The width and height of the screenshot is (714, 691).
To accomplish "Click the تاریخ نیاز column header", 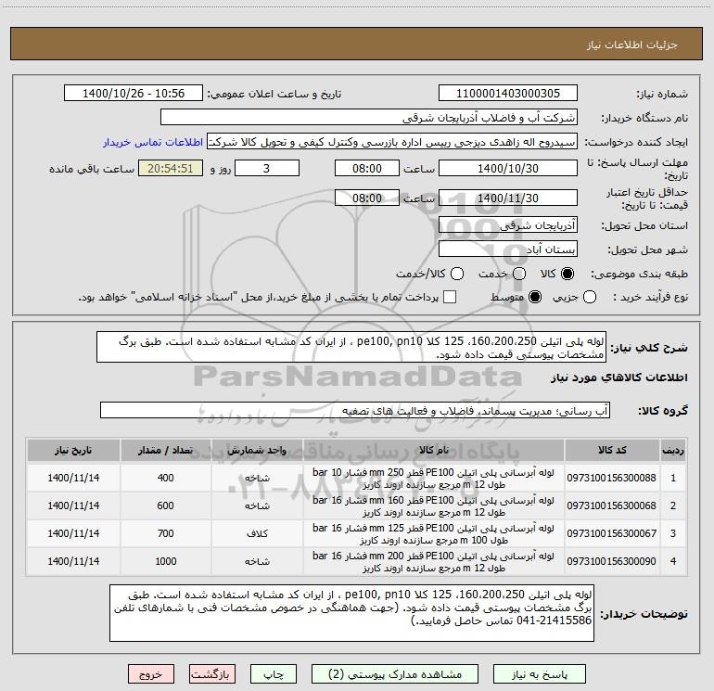I will click(x=73, y=451).
